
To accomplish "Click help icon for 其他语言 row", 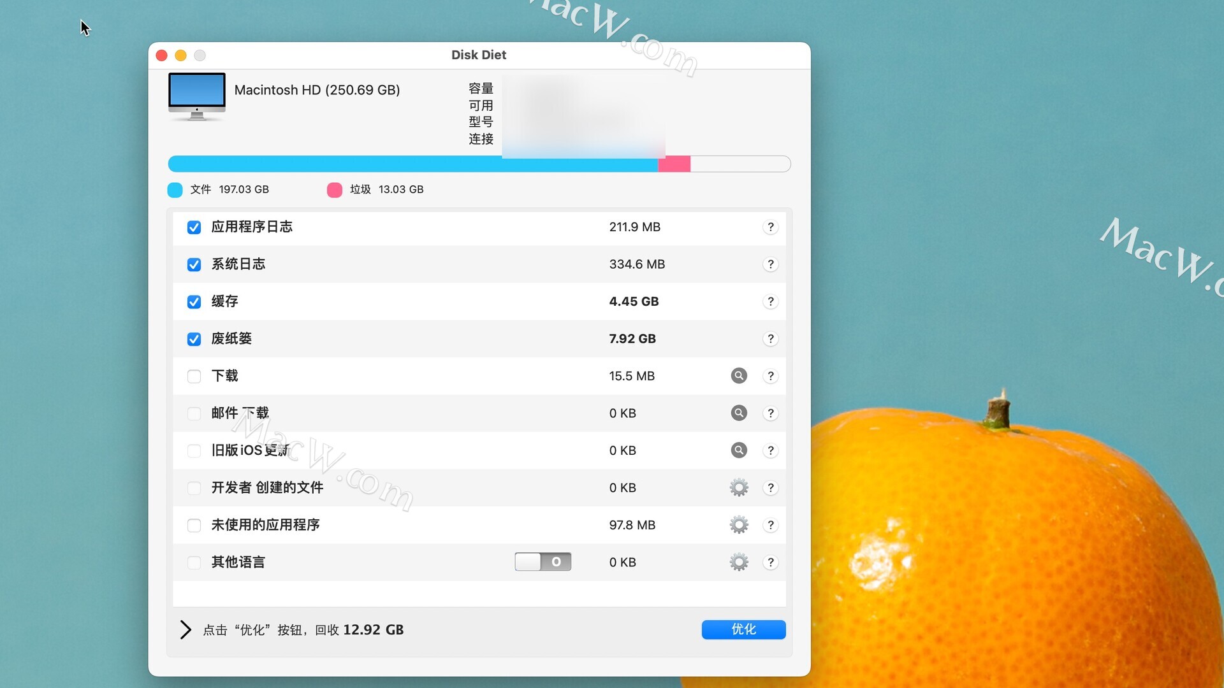I will (x=770, y=563).
